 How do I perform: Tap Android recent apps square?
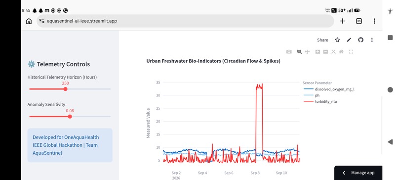391,38
